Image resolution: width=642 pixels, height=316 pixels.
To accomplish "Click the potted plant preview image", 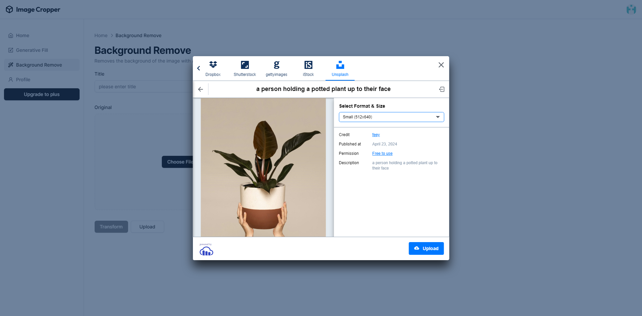I will (x=263, y=168).
